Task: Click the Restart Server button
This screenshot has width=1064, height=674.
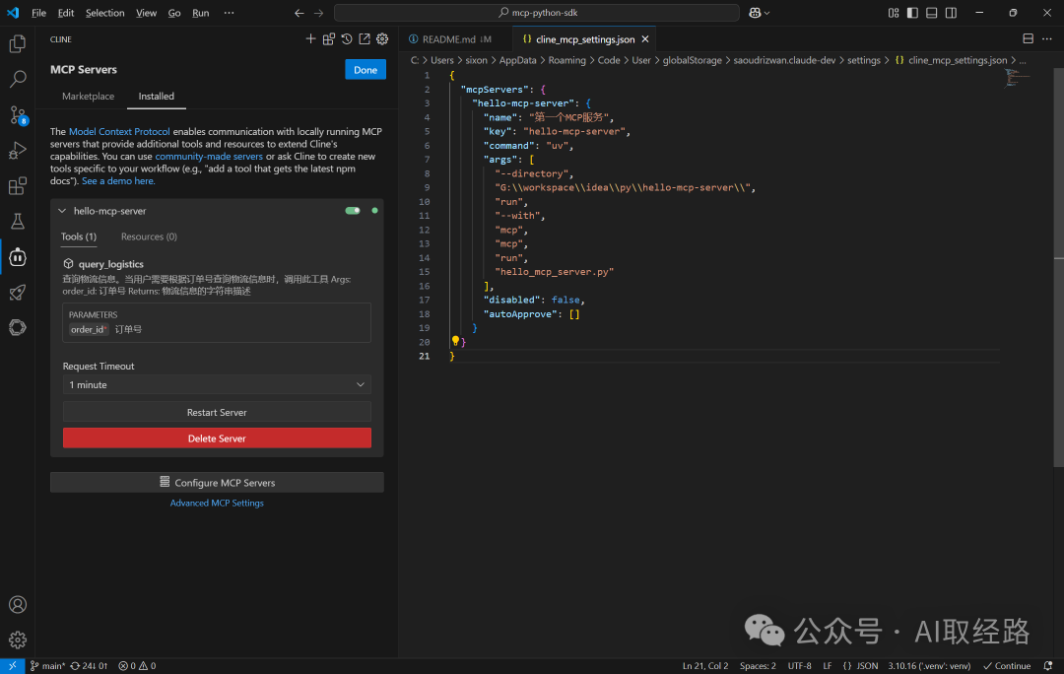Action: coord(217,412)
